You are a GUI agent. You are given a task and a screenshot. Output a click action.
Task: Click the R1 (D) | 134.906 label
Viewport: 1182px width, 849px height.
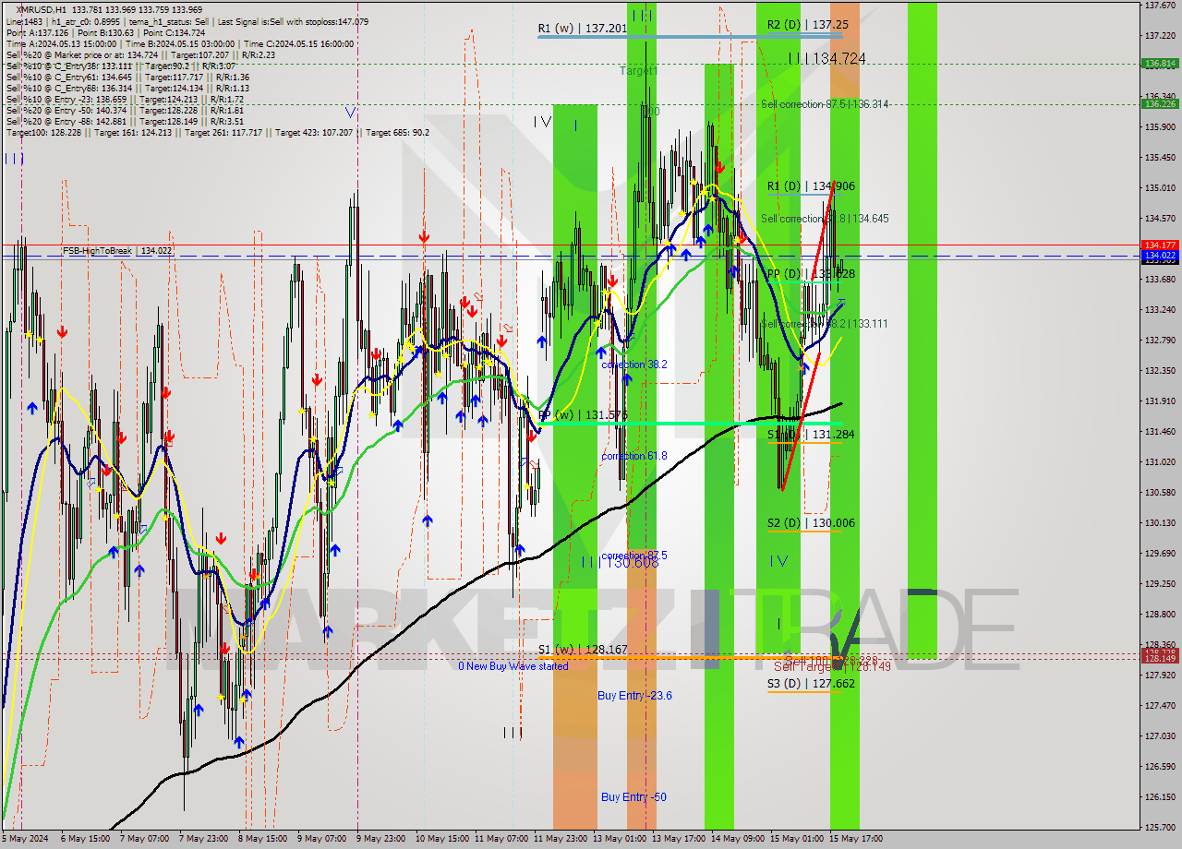click(x=811, y=186)
